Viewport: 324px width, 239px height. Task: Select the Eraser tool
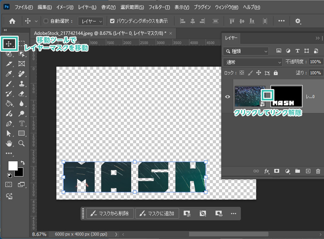[21, 93]
